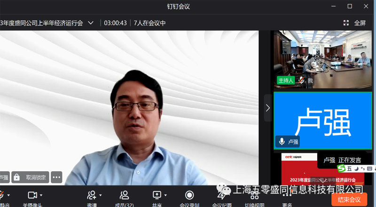The height and width of the screenshot is (207, 376).
Task: Open dropdown arrow next to camera button
Action: coord(41,195)
